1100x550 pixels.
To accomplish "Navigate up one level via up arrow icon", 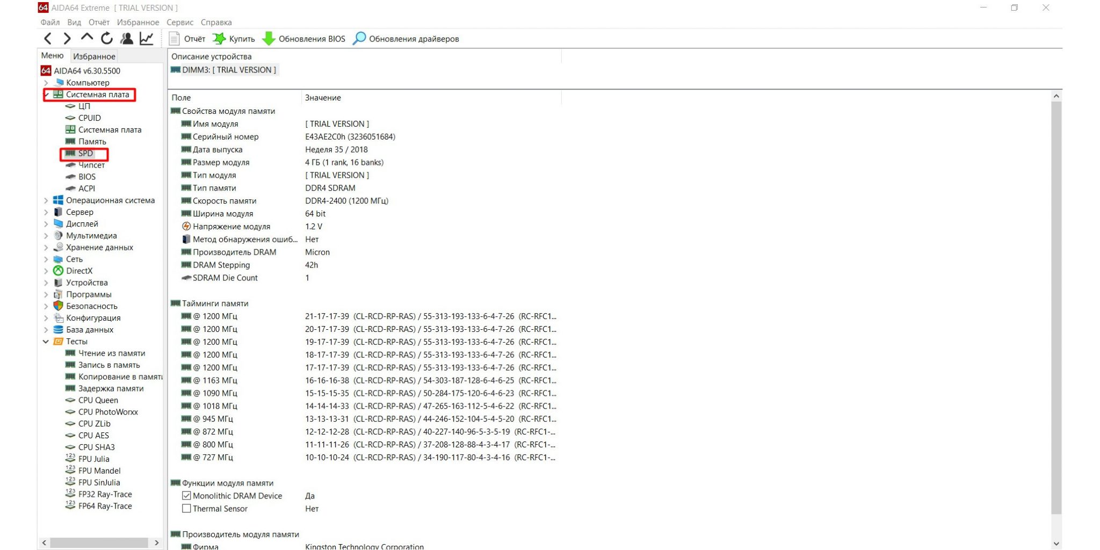I will point(86,38).
